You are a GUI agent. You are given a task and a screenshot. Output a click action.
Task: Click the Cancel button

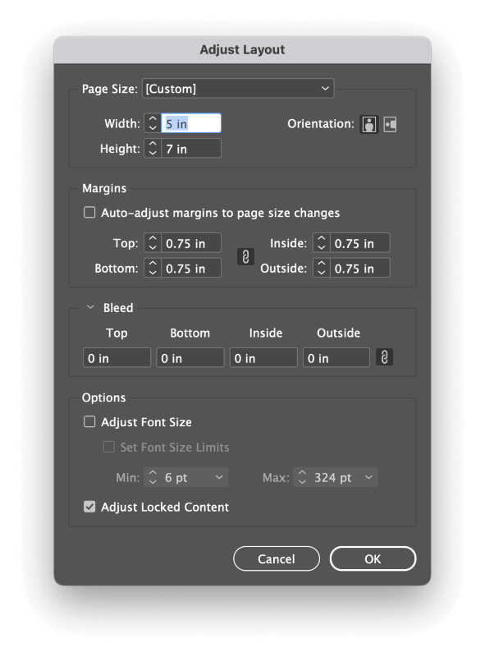[x=277, y=558]
